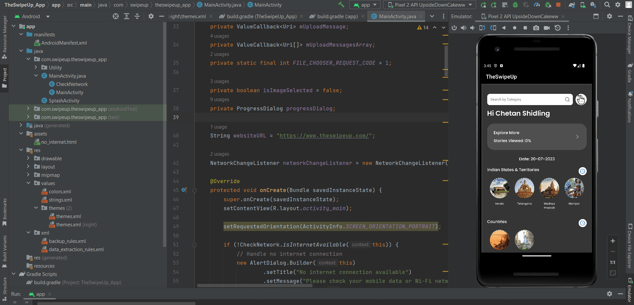Open the Profiler gauge icon
The height and width of the screenshot is (305, 634).
(x=537, y=5)
